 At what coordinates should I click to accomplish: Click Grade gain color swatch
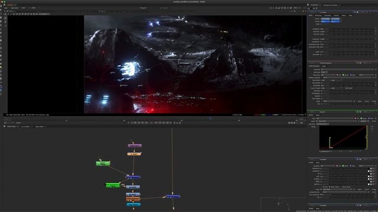point(369,177)
